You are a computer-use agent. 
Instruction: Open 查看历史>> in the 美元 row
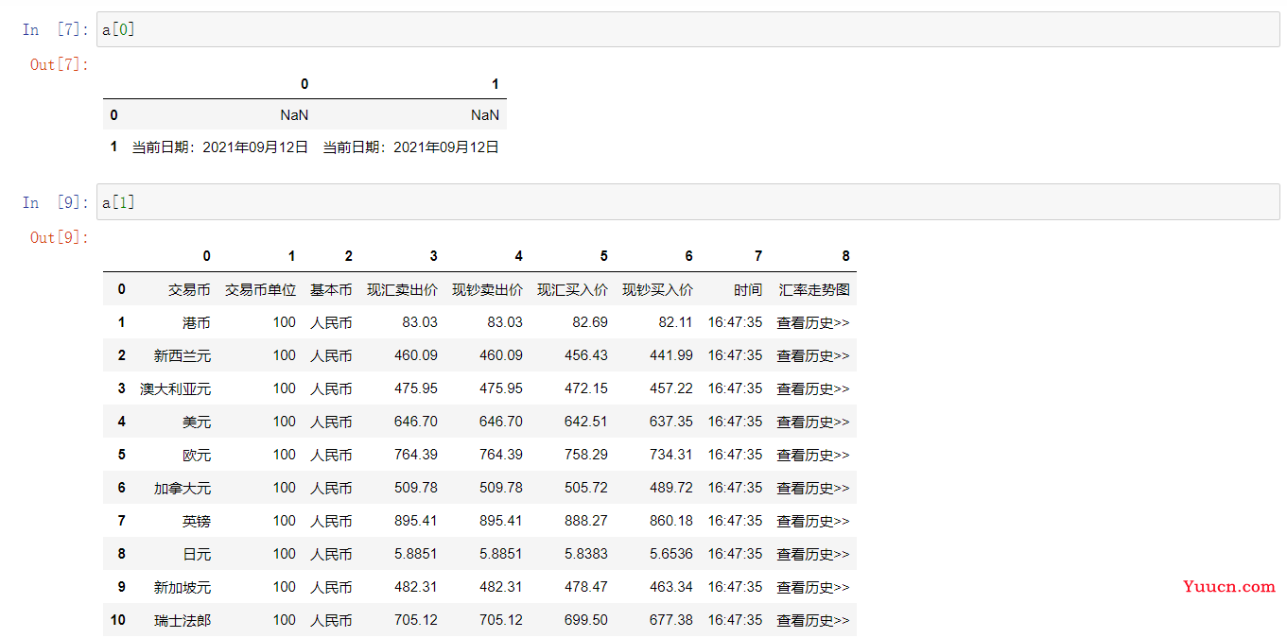pyautogui.click(x=813, y=422)
